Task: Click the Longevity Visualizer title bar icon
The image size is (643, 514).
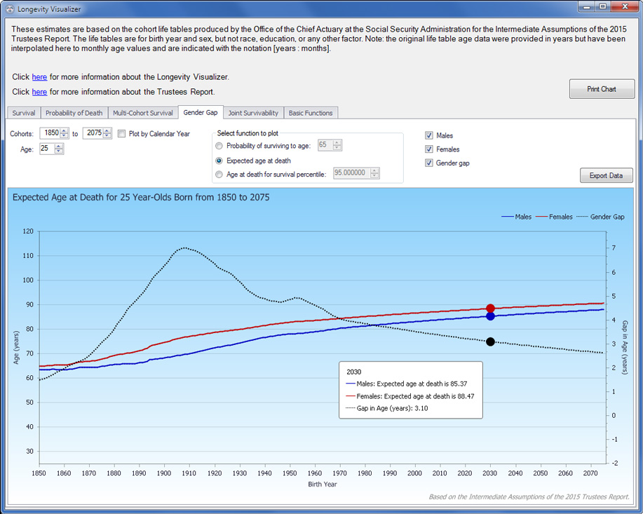Action: [x=9, y=9]
